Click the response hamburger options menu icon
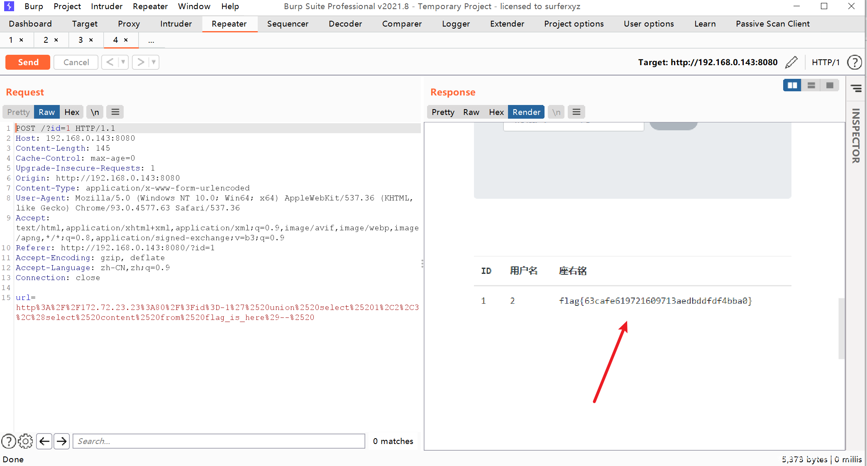Viewport: 867px width, 466px height. pyautogui.click(x=576, y=112)
